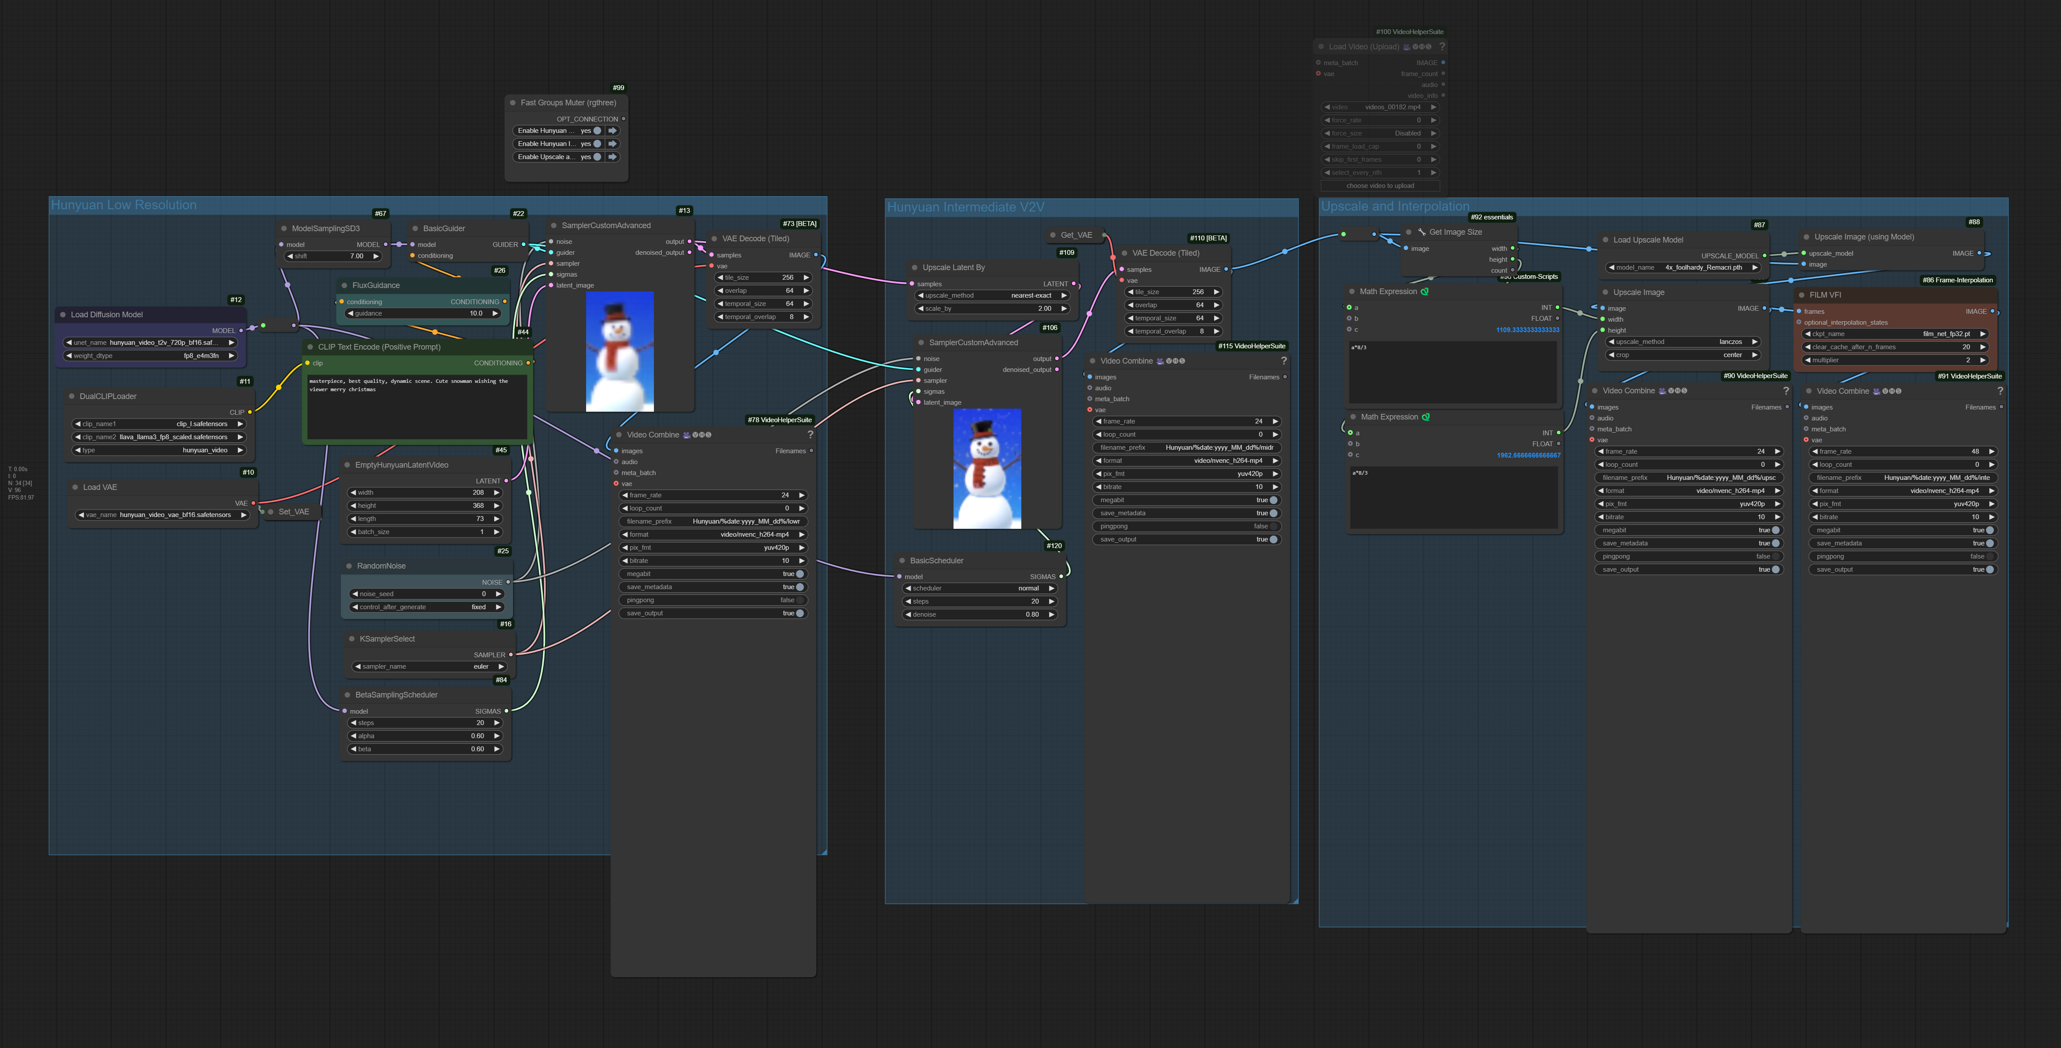Collapse the FILM VFI node via its dot
Viewport: 2061px width, 1048px height.
click(1802, 295)
